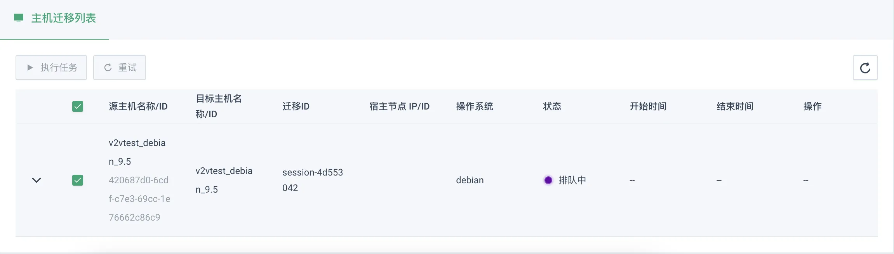
Task: Toggle the select-all checkbox in table header
Action: pos(78,106)
